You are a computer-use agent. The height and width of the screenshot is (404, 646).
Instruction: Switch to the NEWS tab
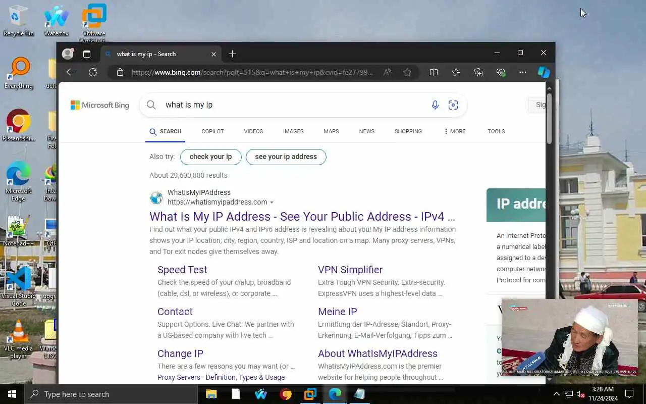click(367, 131)
